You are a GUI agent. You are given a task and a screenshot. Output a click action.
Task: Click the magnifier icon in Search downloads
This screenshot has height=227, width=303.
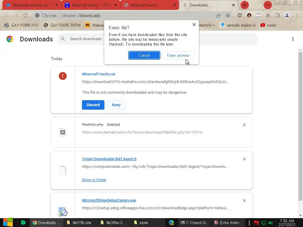pos(63,39)
